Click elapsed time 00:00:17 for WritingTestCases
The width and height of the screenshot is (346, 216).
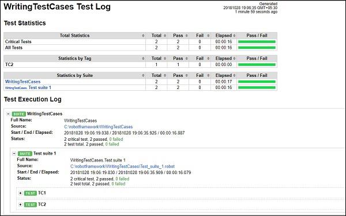pos(224,82)
